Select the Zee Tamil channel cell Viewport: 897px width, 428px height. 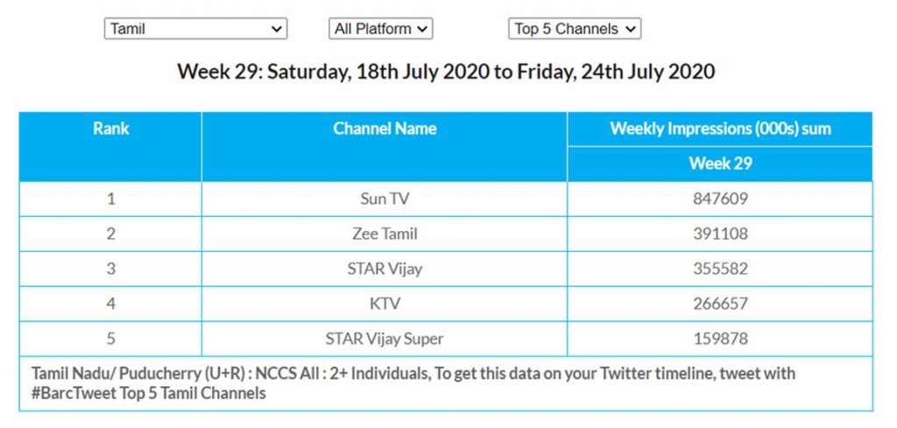(385, 234)
